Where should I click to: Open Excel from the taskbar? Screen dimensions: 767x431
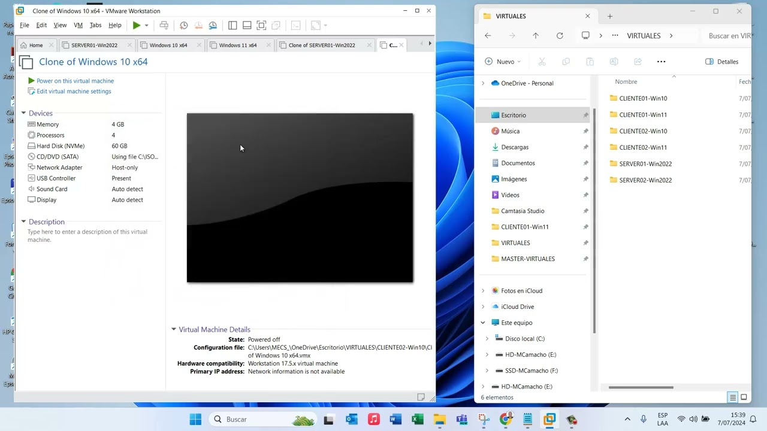(x=418, y=419)
